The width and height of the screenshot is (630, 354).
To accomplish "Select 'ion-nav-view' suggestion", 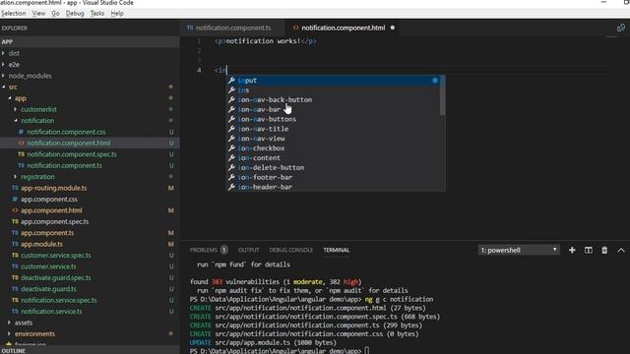I will [x=334, y=139].
